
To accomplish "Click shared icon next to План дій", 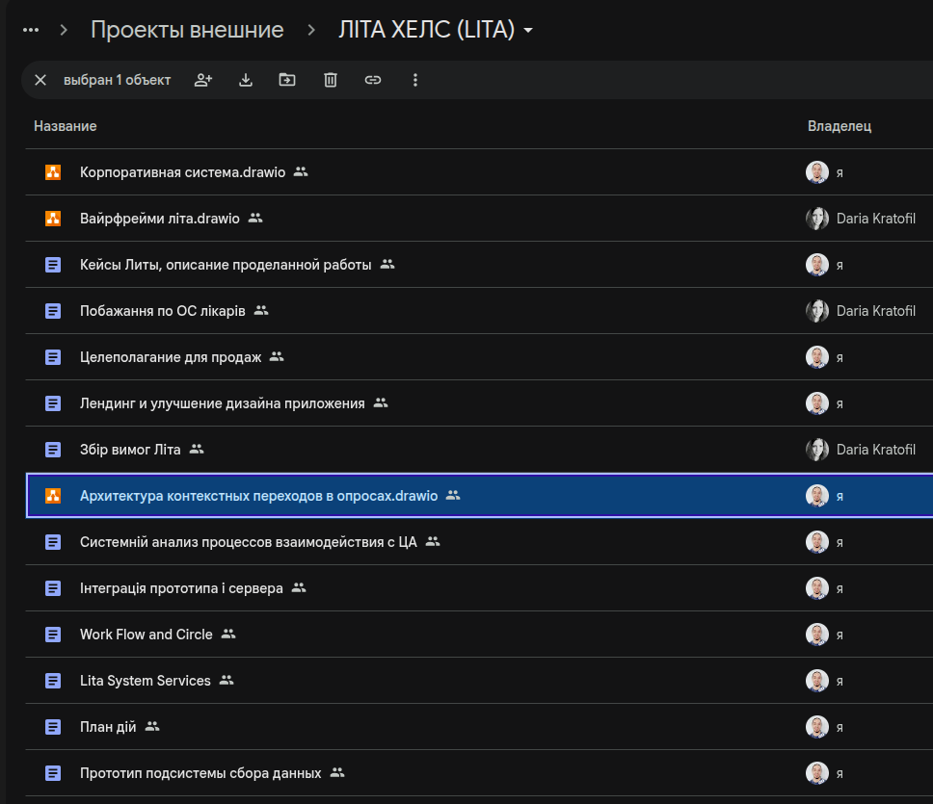I will tap(152, 727).
